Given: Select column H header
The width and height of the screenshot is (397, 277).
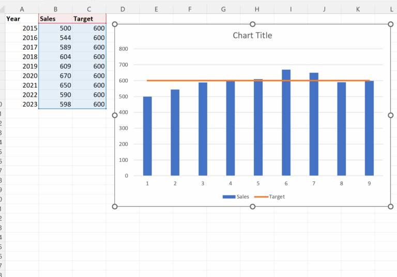Looking at the screenshot, I should 257,9.
